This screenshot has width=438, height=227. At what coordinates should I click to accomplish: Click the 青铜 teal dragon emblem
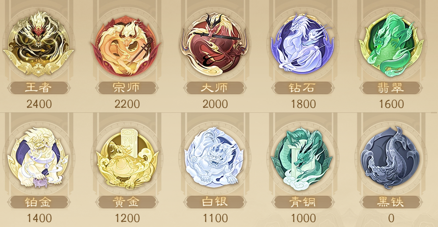(x=303, y=158)
